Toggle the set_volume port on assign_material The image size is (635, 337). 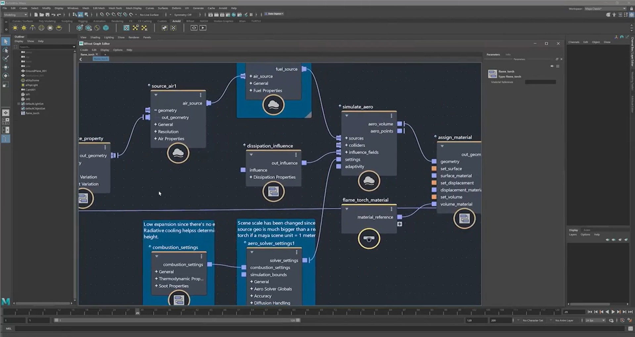click(434, 197)
